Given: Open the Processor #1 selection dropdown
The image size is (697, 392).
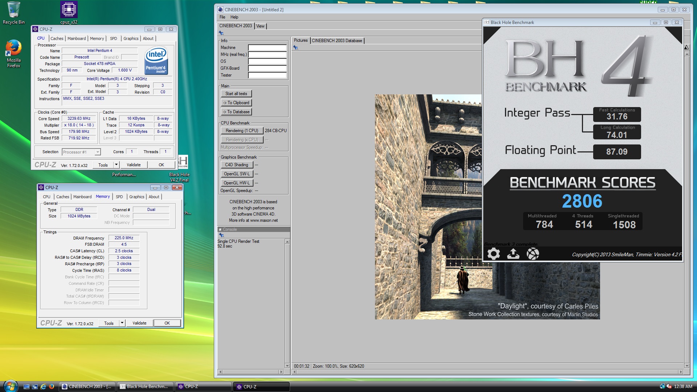Looking at the screenshot, I should pyautogui.click(x=81, y=152).
